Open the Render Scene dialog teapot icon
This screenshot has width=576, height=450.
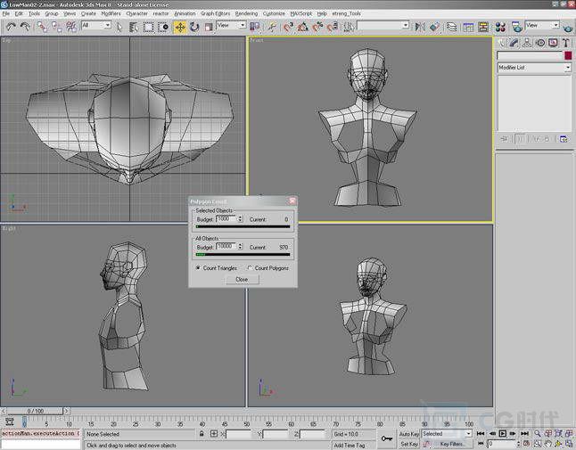[x=517, y=27]
